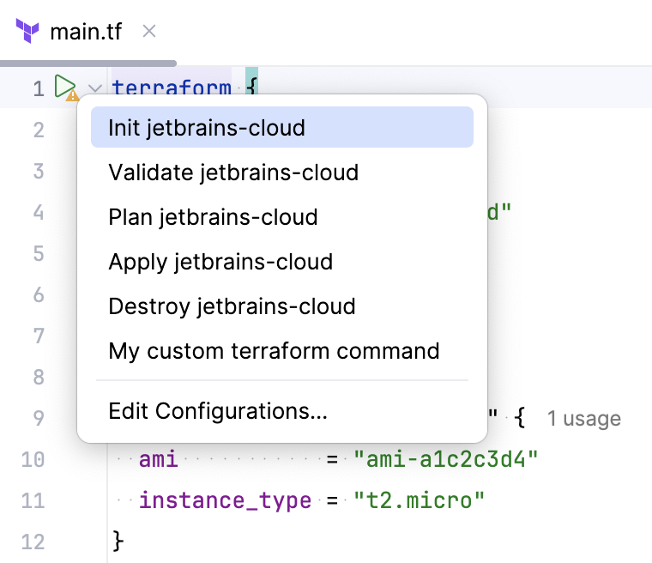652x563 pixels.
Task: Select Apply jetbrains-cloud
Action: (220, 262)
